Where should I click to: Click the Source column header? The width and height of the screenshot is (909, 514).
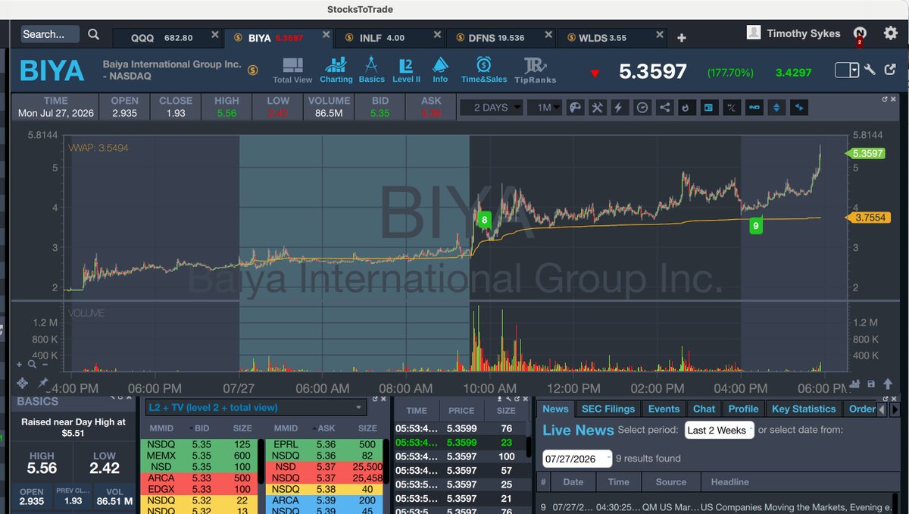(x=671, y=481)
